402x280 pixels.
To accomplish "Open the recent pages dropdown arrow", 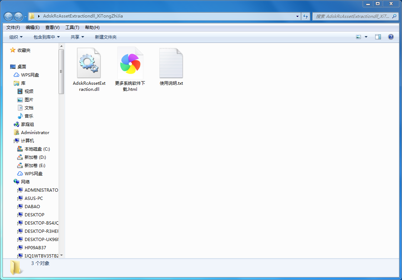I will pos(26,17).
